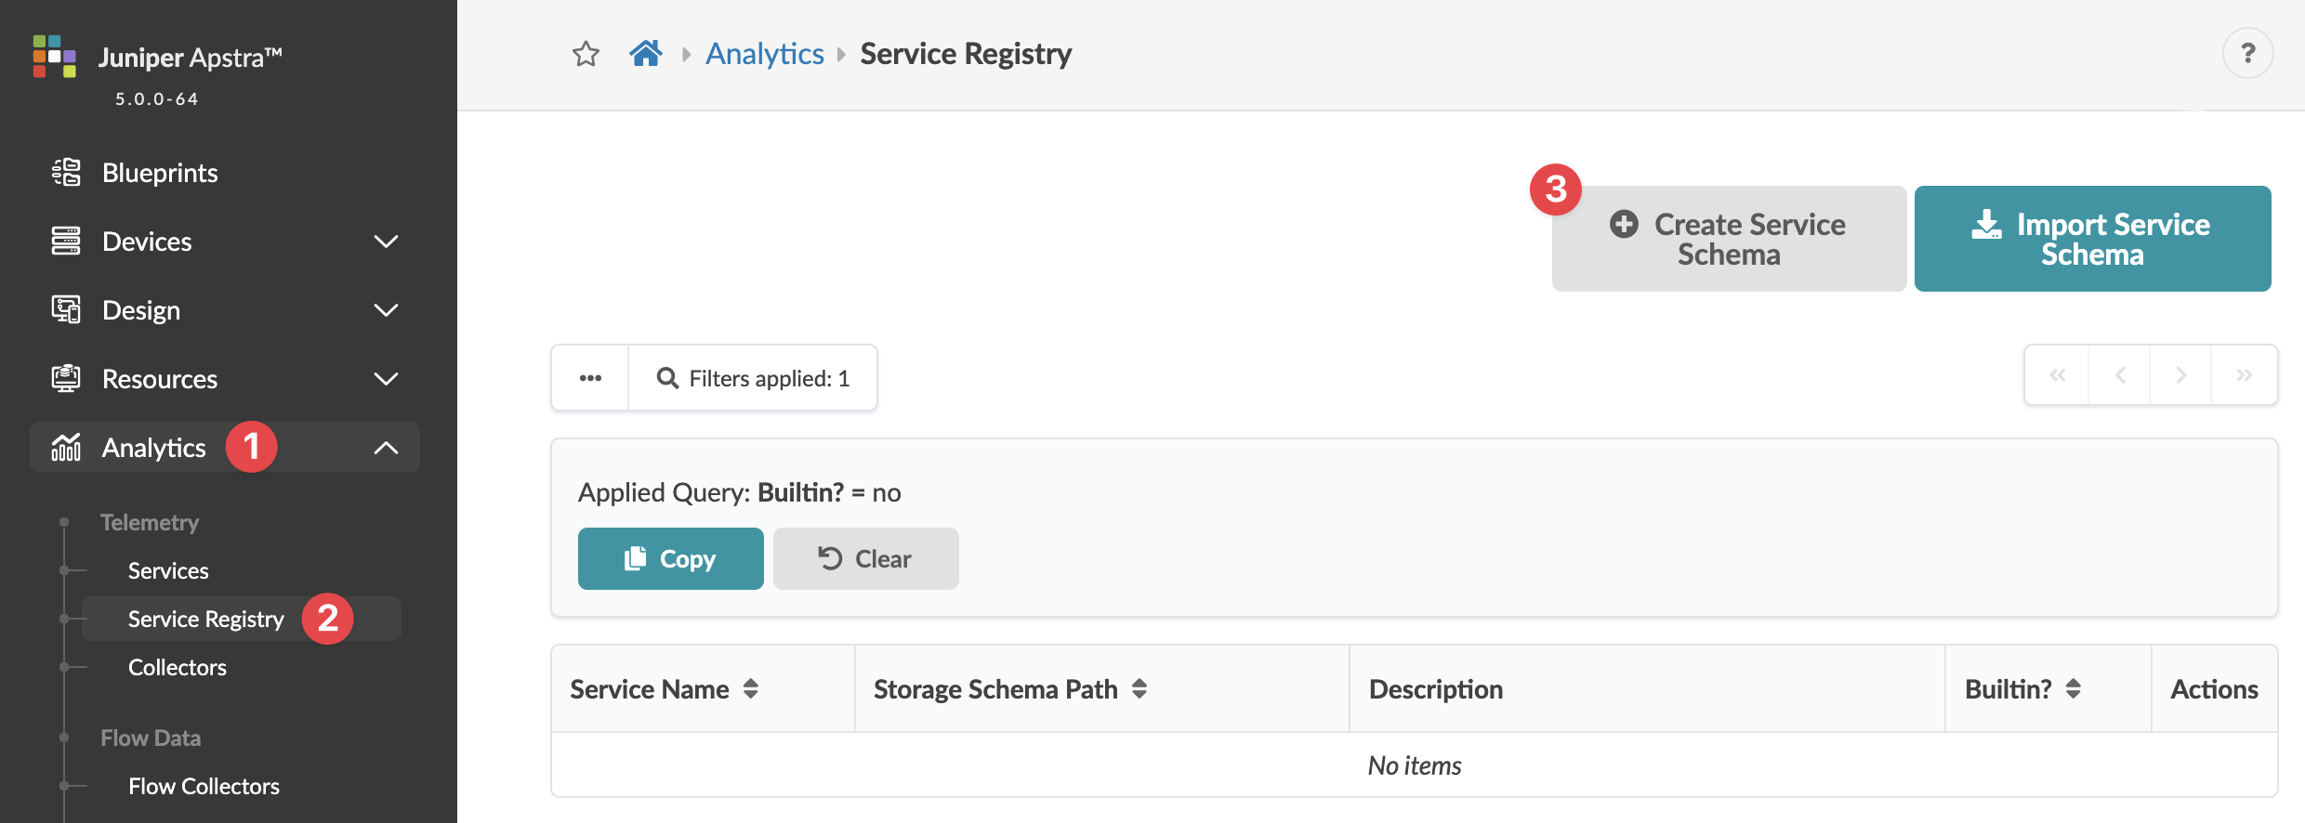Click the Juniper Apstra logo
Image resolution: width=2305 pixels, height=823 pixels.
click(x=55, y=57)
